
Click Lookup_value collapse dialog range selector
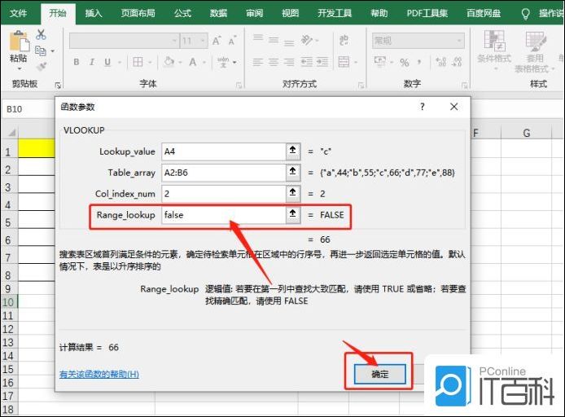tap(293, 151)
